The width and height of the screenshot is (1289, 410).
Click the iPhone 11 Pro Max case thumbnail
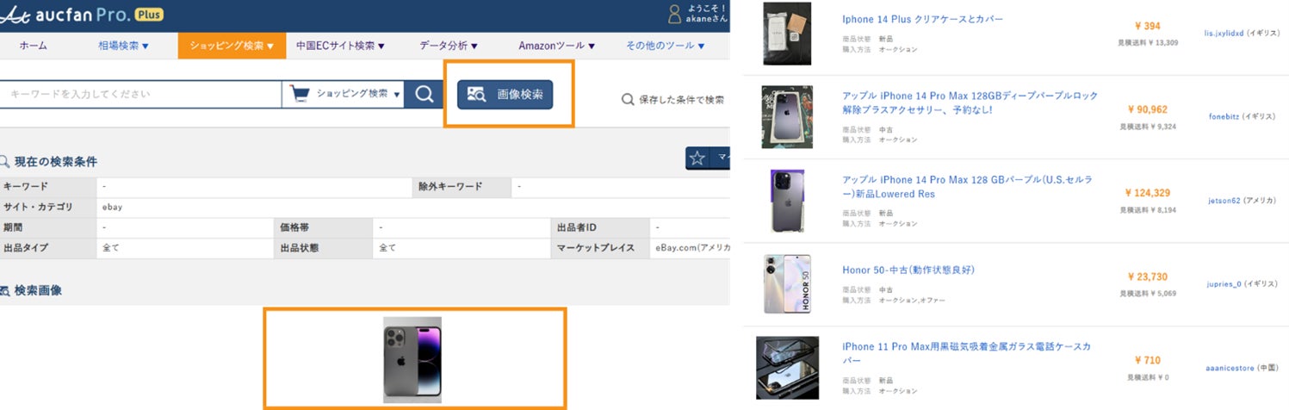pyautogui.click(x=787, y=368)
